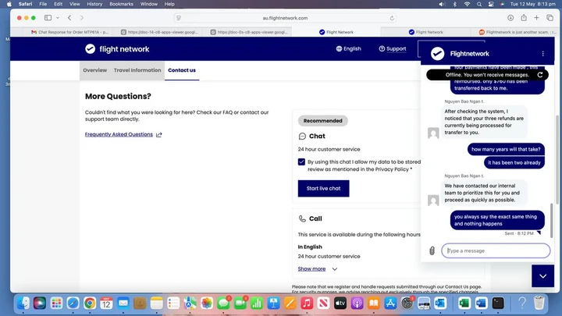Click the flight network logo
This screenshot has width=562, height=316.
117,49
